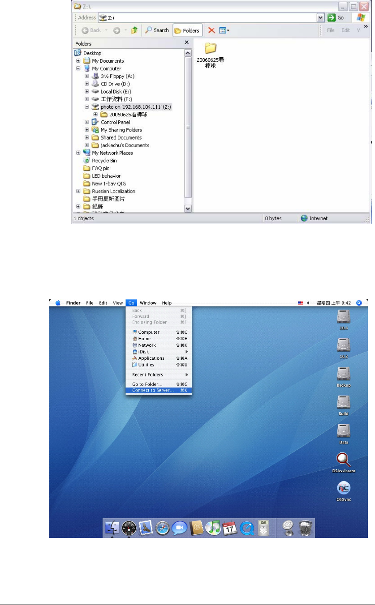Viewport: 375px width, 605px height.
Task: Click the Folders tree scroll down arrow
Action: click(188, 209)
